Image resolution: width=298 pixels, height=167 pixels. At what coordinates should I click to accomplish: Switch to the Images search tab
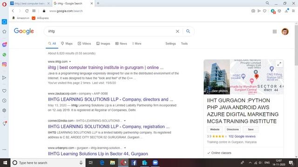103,44
